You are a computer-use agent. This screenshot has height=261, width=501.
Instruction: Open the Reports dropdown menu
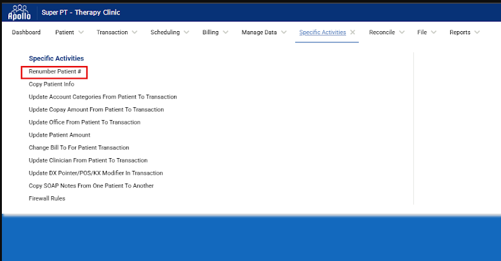465,32
